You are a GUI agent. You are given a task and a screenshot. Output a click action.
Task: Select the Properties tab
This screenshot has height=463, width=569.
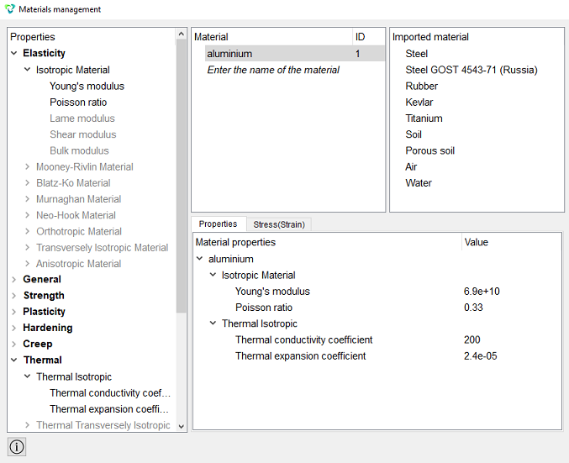tap(218, 224)
